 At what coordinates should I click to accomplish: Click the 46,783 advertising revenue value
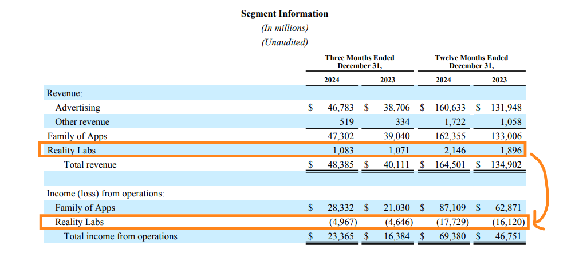341,108
